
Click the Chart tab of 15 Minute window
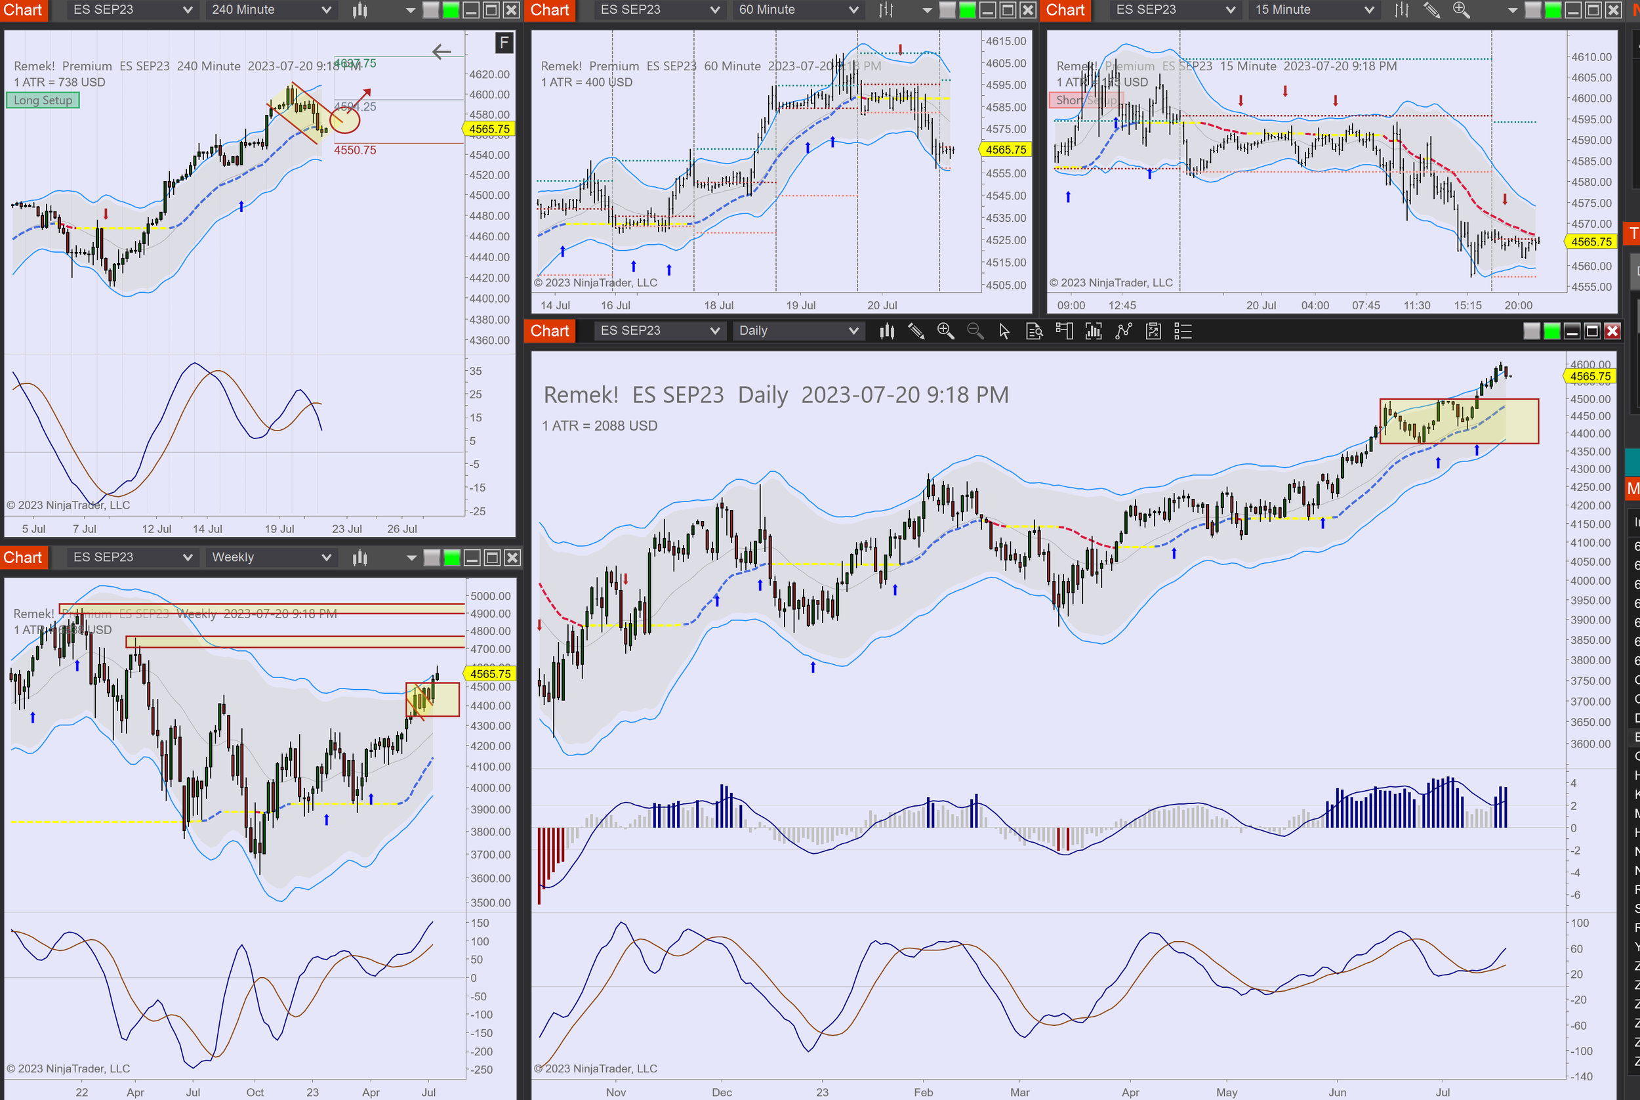(1065, 10)
